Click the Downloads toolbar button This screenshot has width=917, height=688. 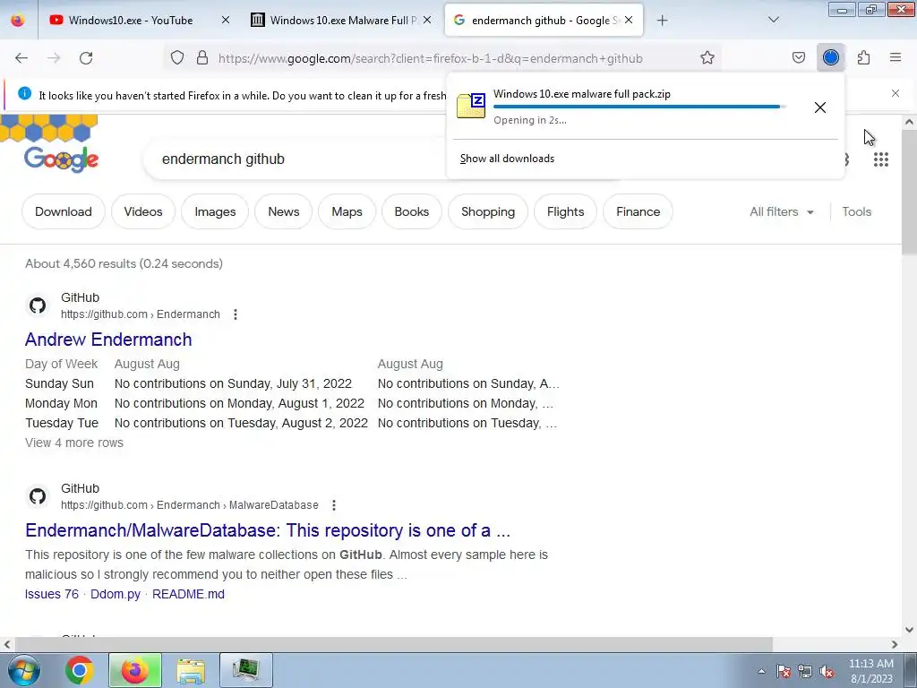830,58
